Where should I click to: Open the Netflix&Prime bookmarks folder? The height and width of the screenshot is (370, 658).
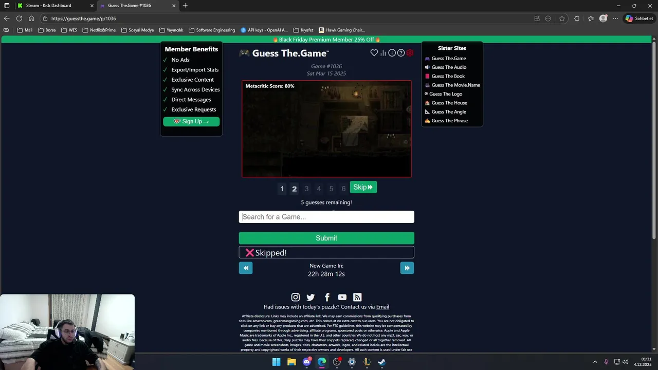click(99, 30)
